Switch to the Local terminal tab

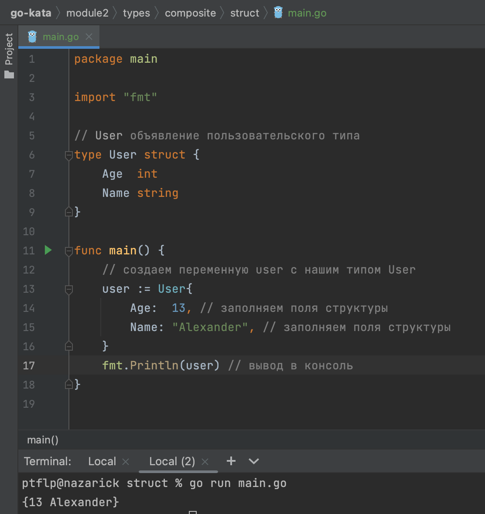[x=102, y=461]
